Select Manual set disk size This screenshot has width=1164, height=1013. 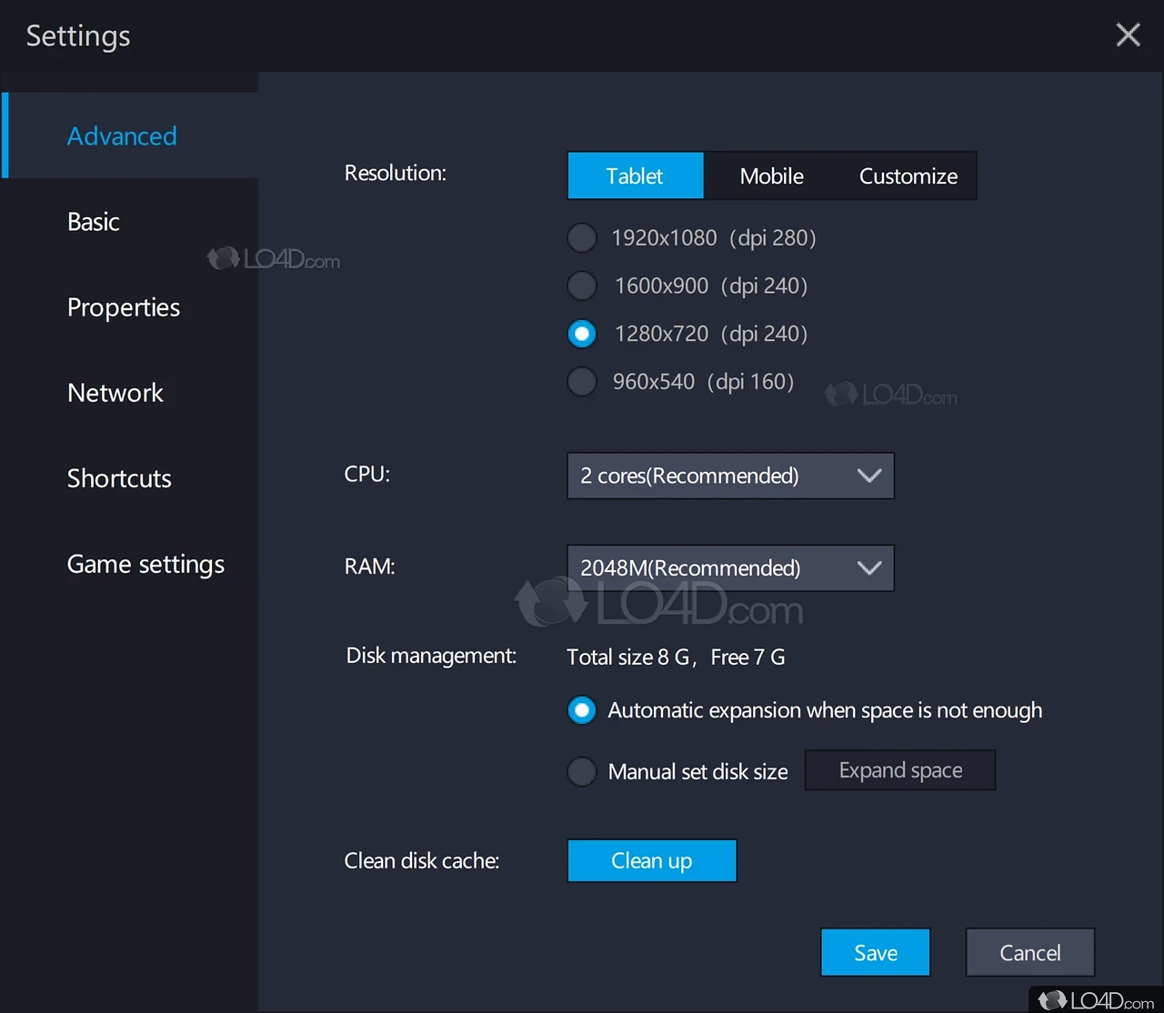pos(582,772)
